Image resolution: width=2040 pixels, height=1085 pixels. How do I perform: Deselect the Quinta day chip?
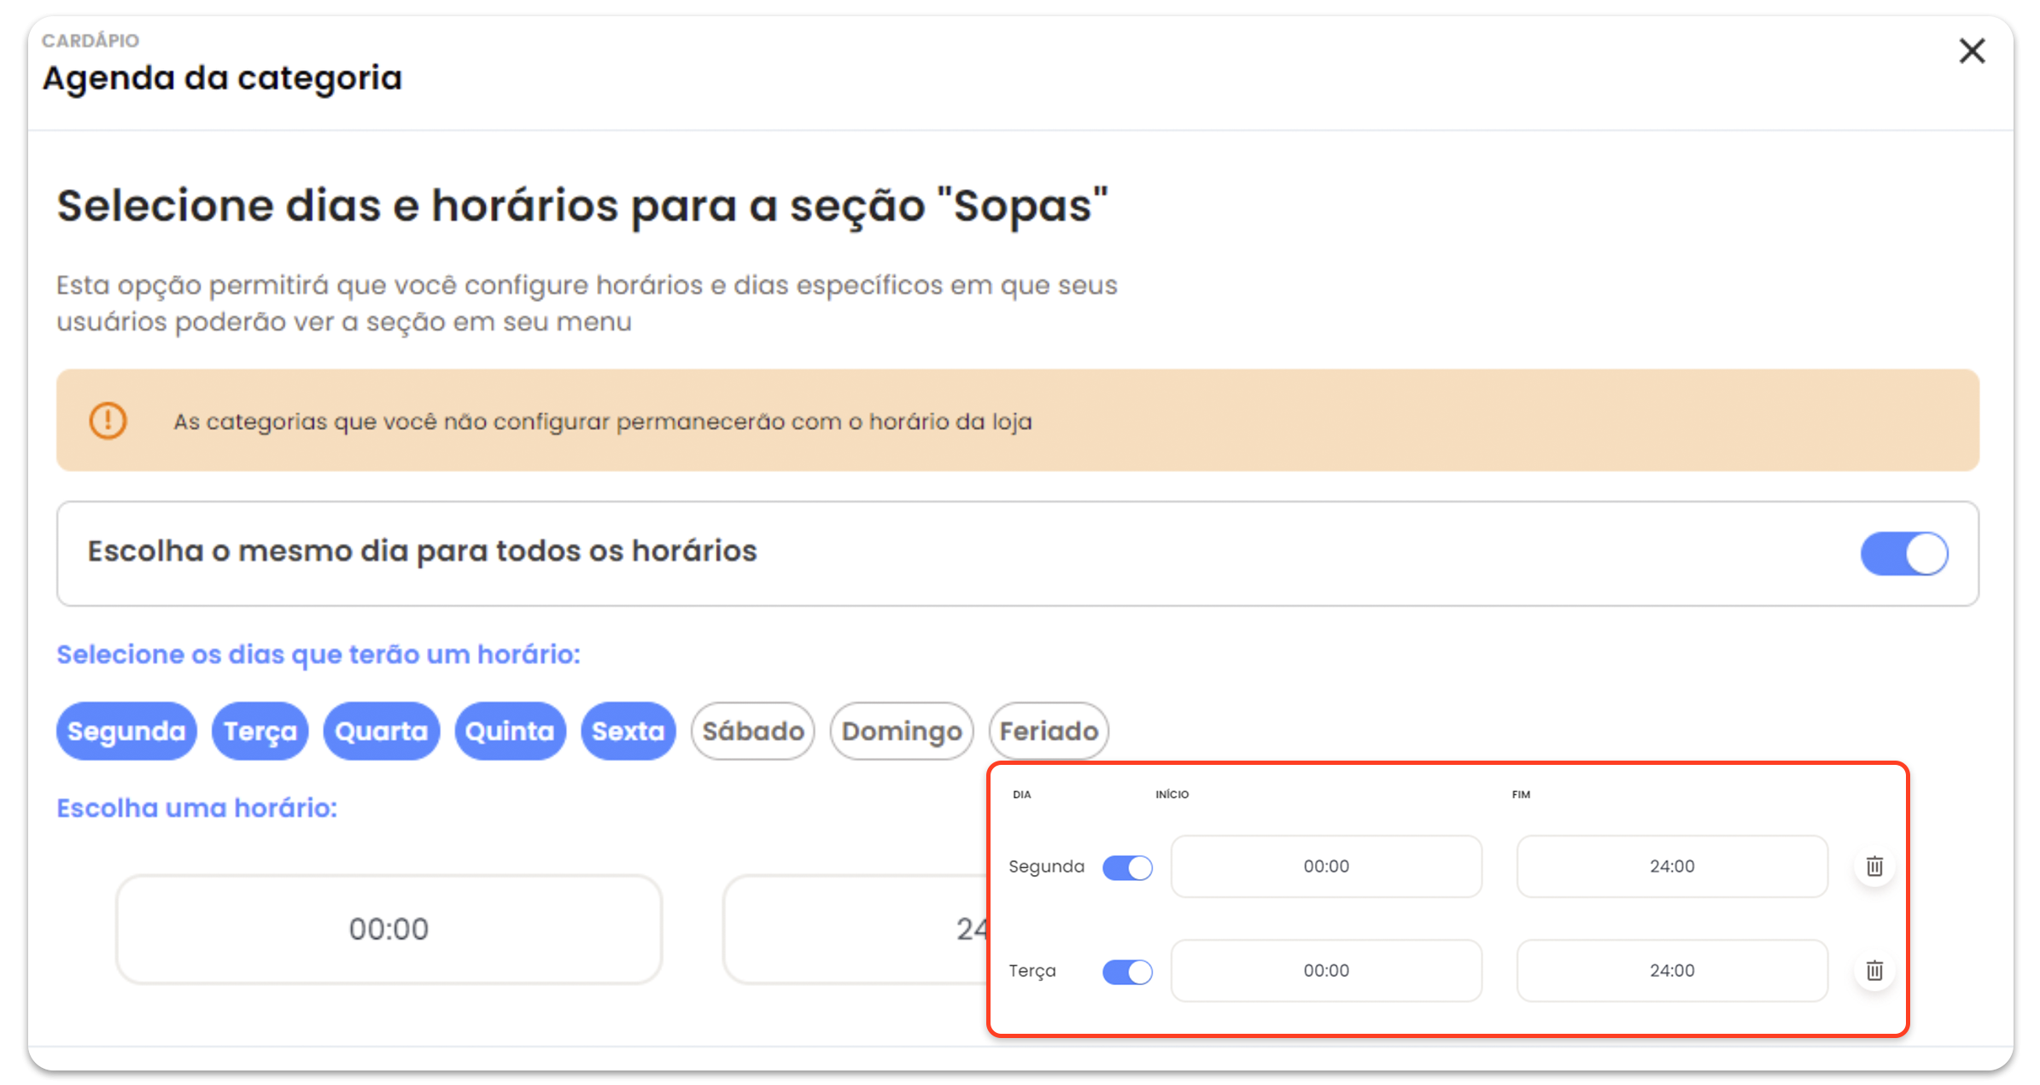point(510,731)
